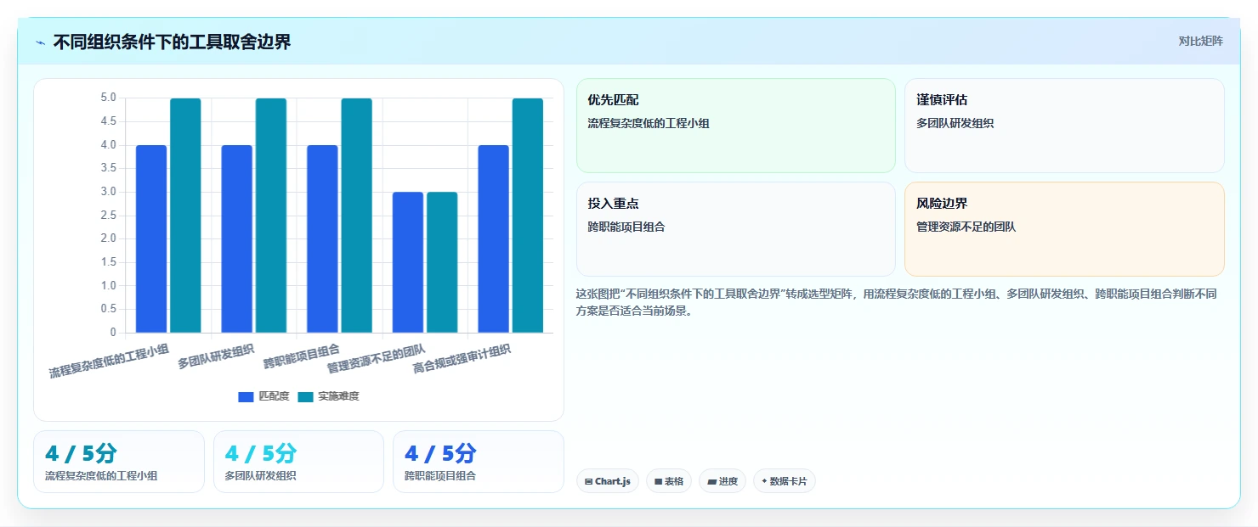1258x527 pixels.
Task: Click the x-axis label 跨职能项目组合
Action: pyautogui.click(x=302, y=356)
